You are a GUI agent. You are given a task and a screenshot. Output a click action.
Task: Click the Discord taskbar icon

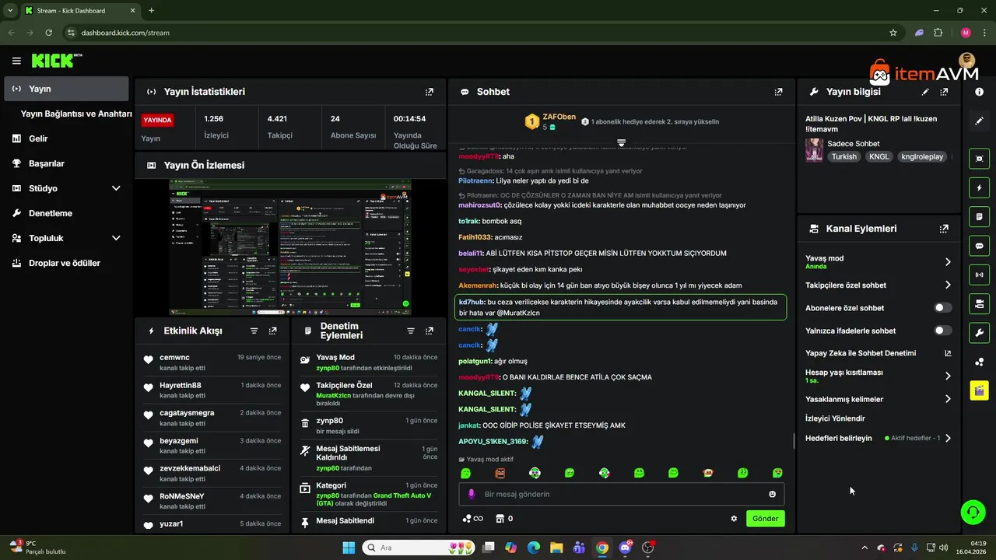(x=625, y=548)
